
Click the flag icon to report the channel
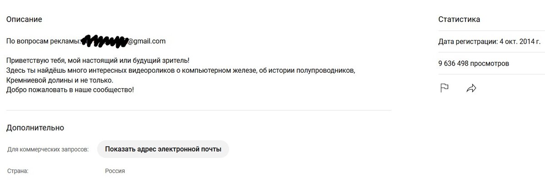tap(445, 88)
